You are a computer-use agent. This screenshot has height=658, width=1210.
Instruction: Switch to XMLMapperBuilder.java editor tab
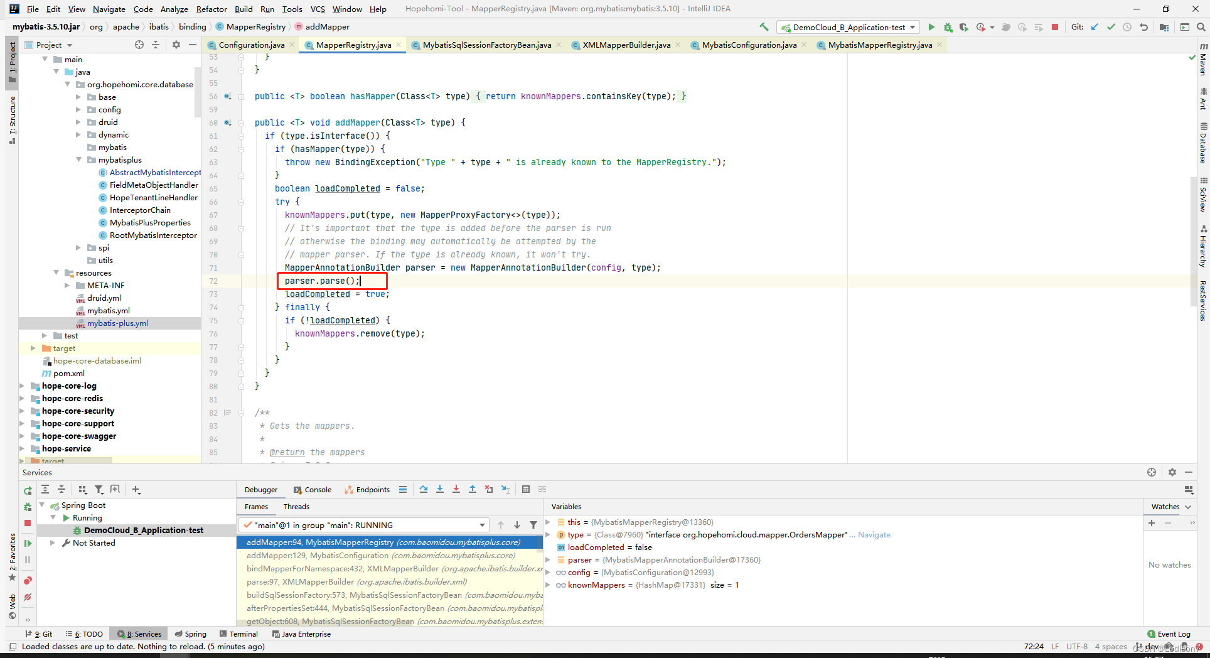click(x=626, y=45)
